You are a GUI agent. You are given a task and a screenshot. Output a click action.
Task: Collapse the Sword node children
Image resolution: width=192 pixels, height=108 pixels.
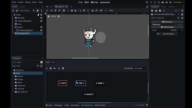[x=14, y=27]
